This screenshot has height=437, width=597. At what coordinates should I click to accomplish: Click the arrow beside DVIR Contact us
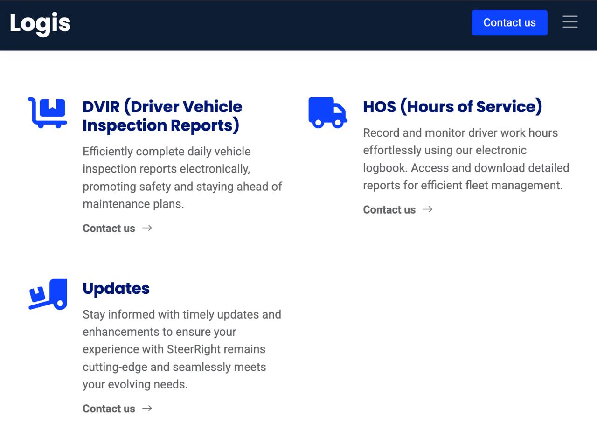(x=147, y=228)
